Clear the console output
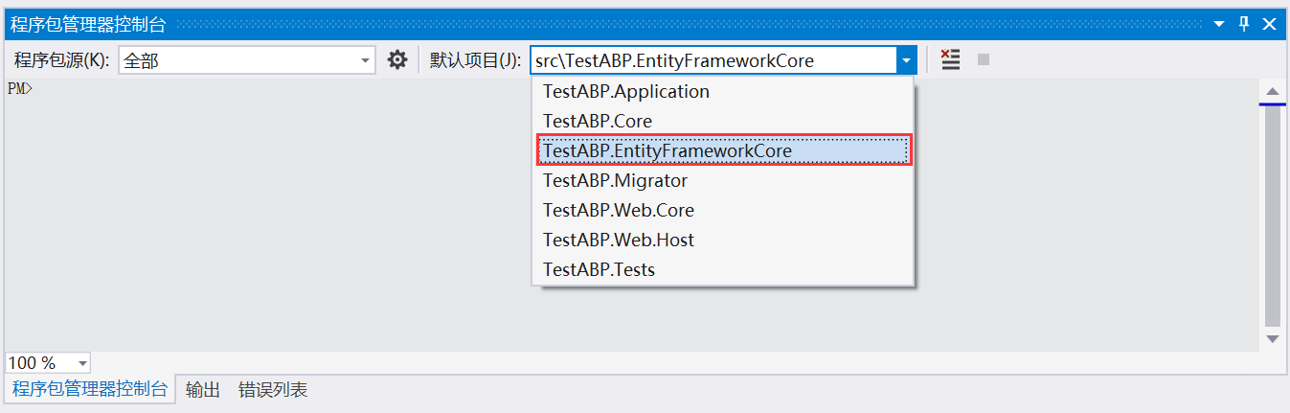Image resolution: width=1290 pixels, height=413 pixels. coord(950,60)
